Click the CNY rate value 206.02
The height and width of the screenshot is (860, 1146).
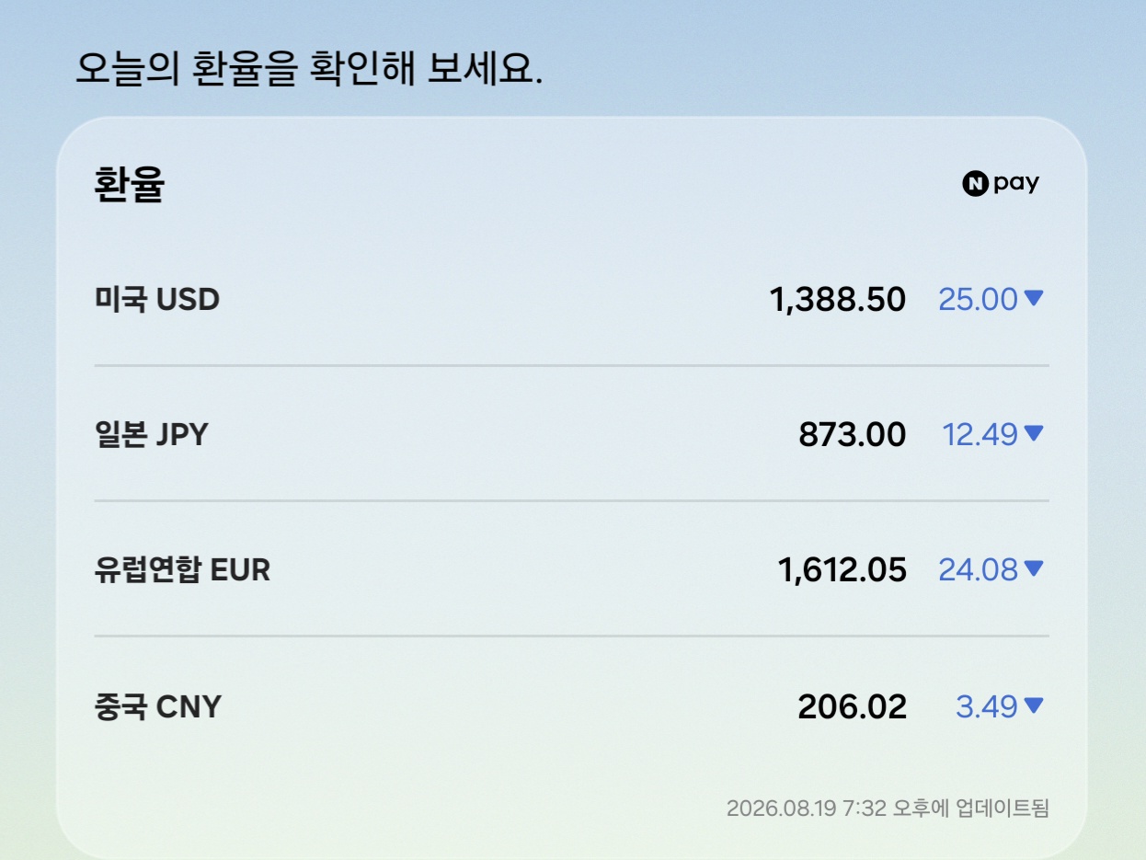(852, 707)
